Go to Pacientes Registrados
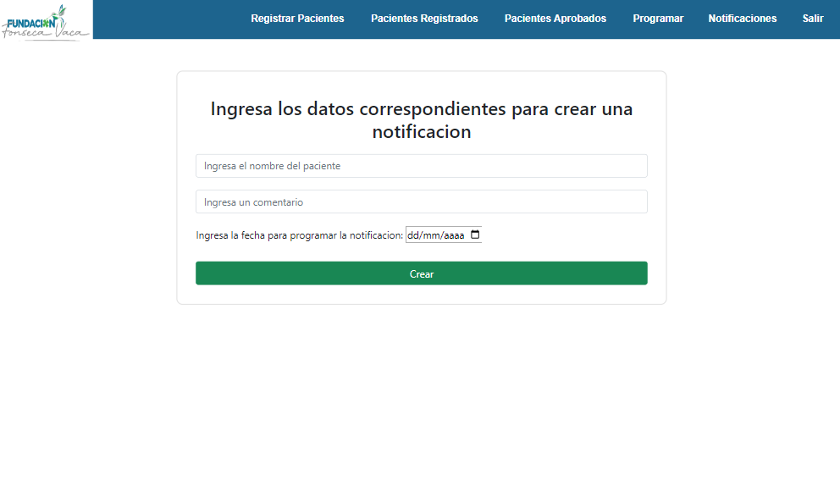Viewport: 840px width, 502px height. tap(424, 19)
